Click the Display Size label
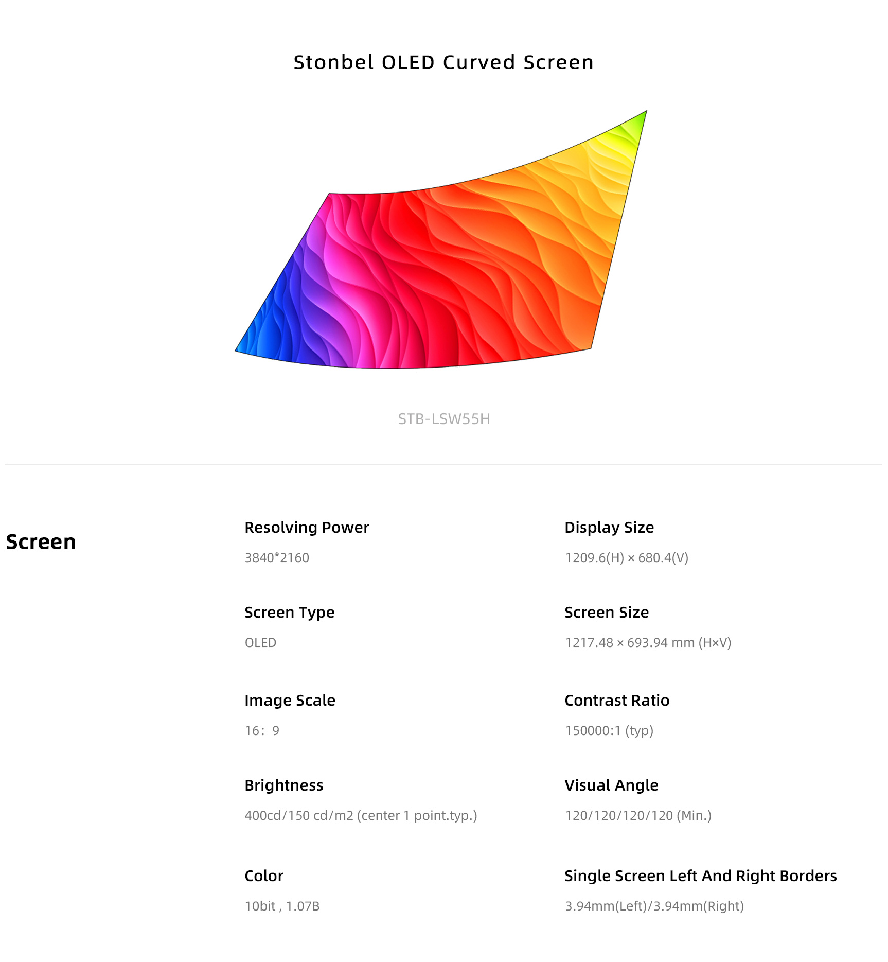The height and width of the screenshot is (962, 888). (x=609, y=528)
